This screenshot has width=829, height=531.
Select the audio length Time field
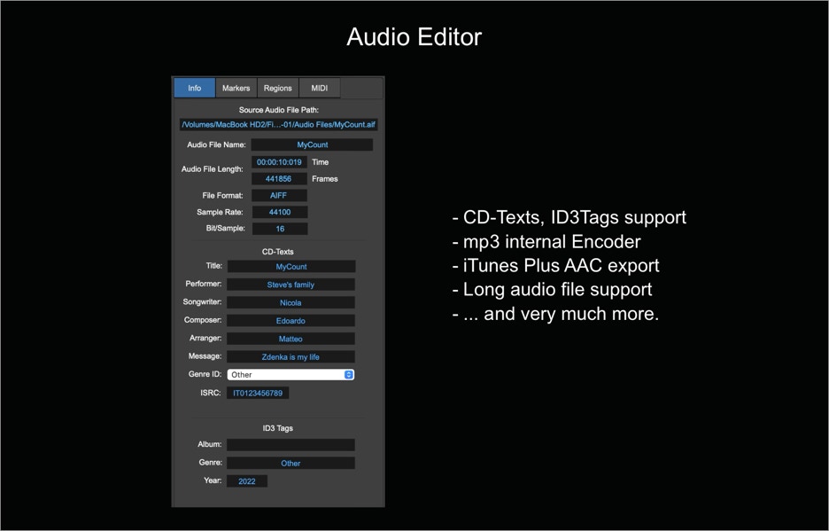[279, 162]
